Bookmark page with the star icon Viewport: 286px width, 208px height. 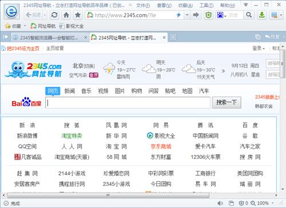tap(78, 15)
